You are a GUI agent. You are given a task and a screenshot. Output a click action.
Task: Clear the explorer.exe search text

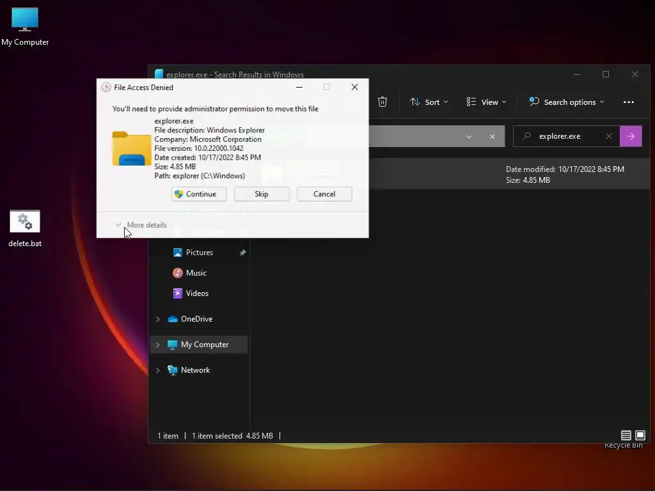click(609, 136)
